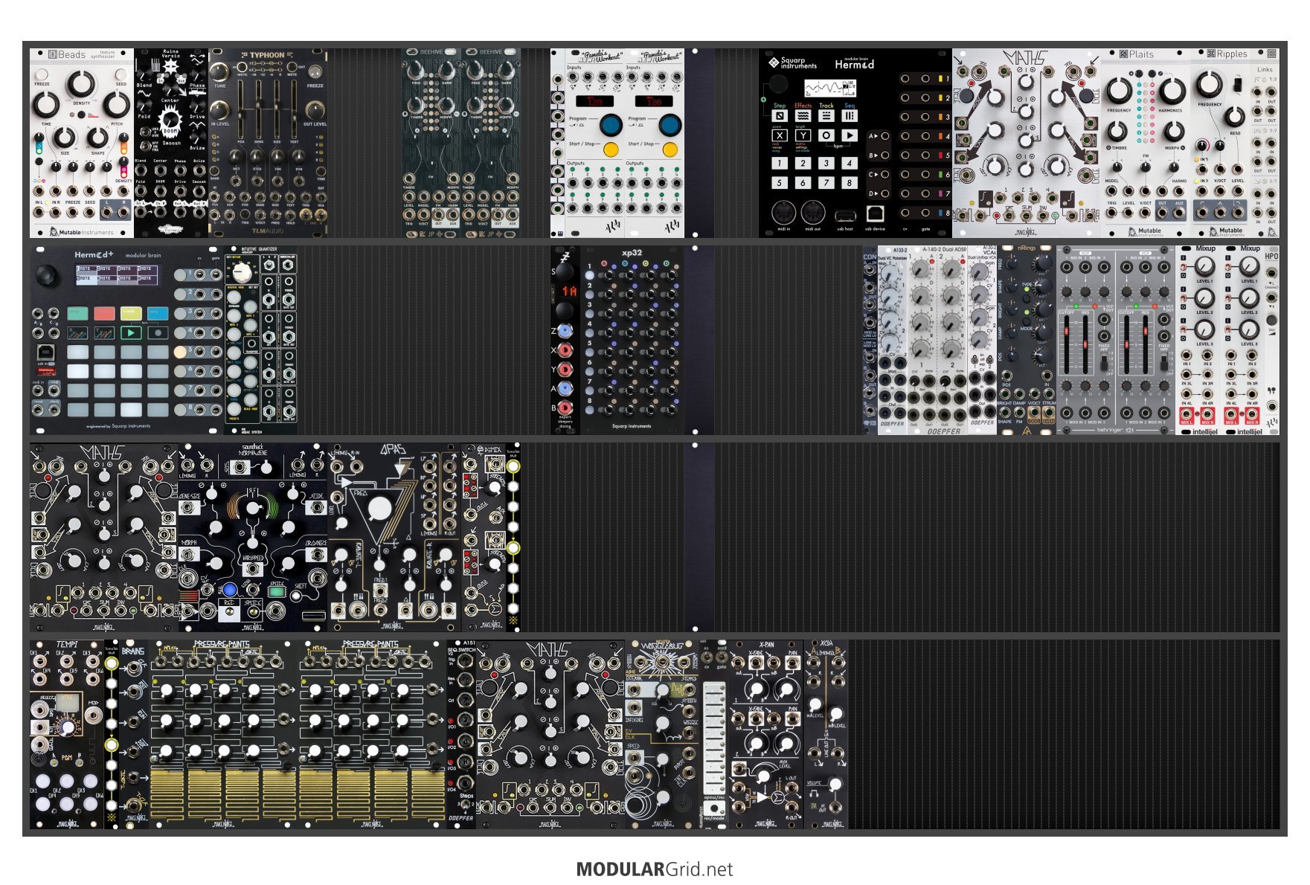Click the red effects button on Hermod+
The height and width of the screenshot is (885, 1310).
(104, 313)
